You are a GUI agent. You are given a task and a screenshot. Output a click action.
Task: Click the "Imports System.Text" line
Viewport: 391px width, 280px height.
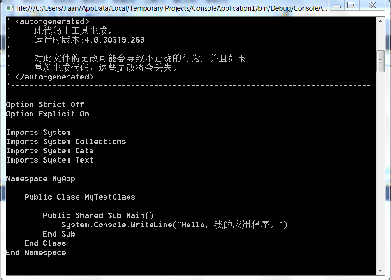(50, 160)
